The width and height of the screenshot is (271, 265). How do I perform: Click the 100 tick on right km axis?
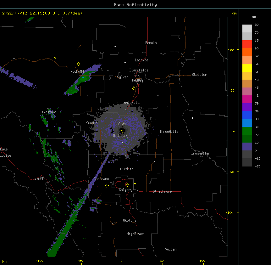tap(231, 50)
